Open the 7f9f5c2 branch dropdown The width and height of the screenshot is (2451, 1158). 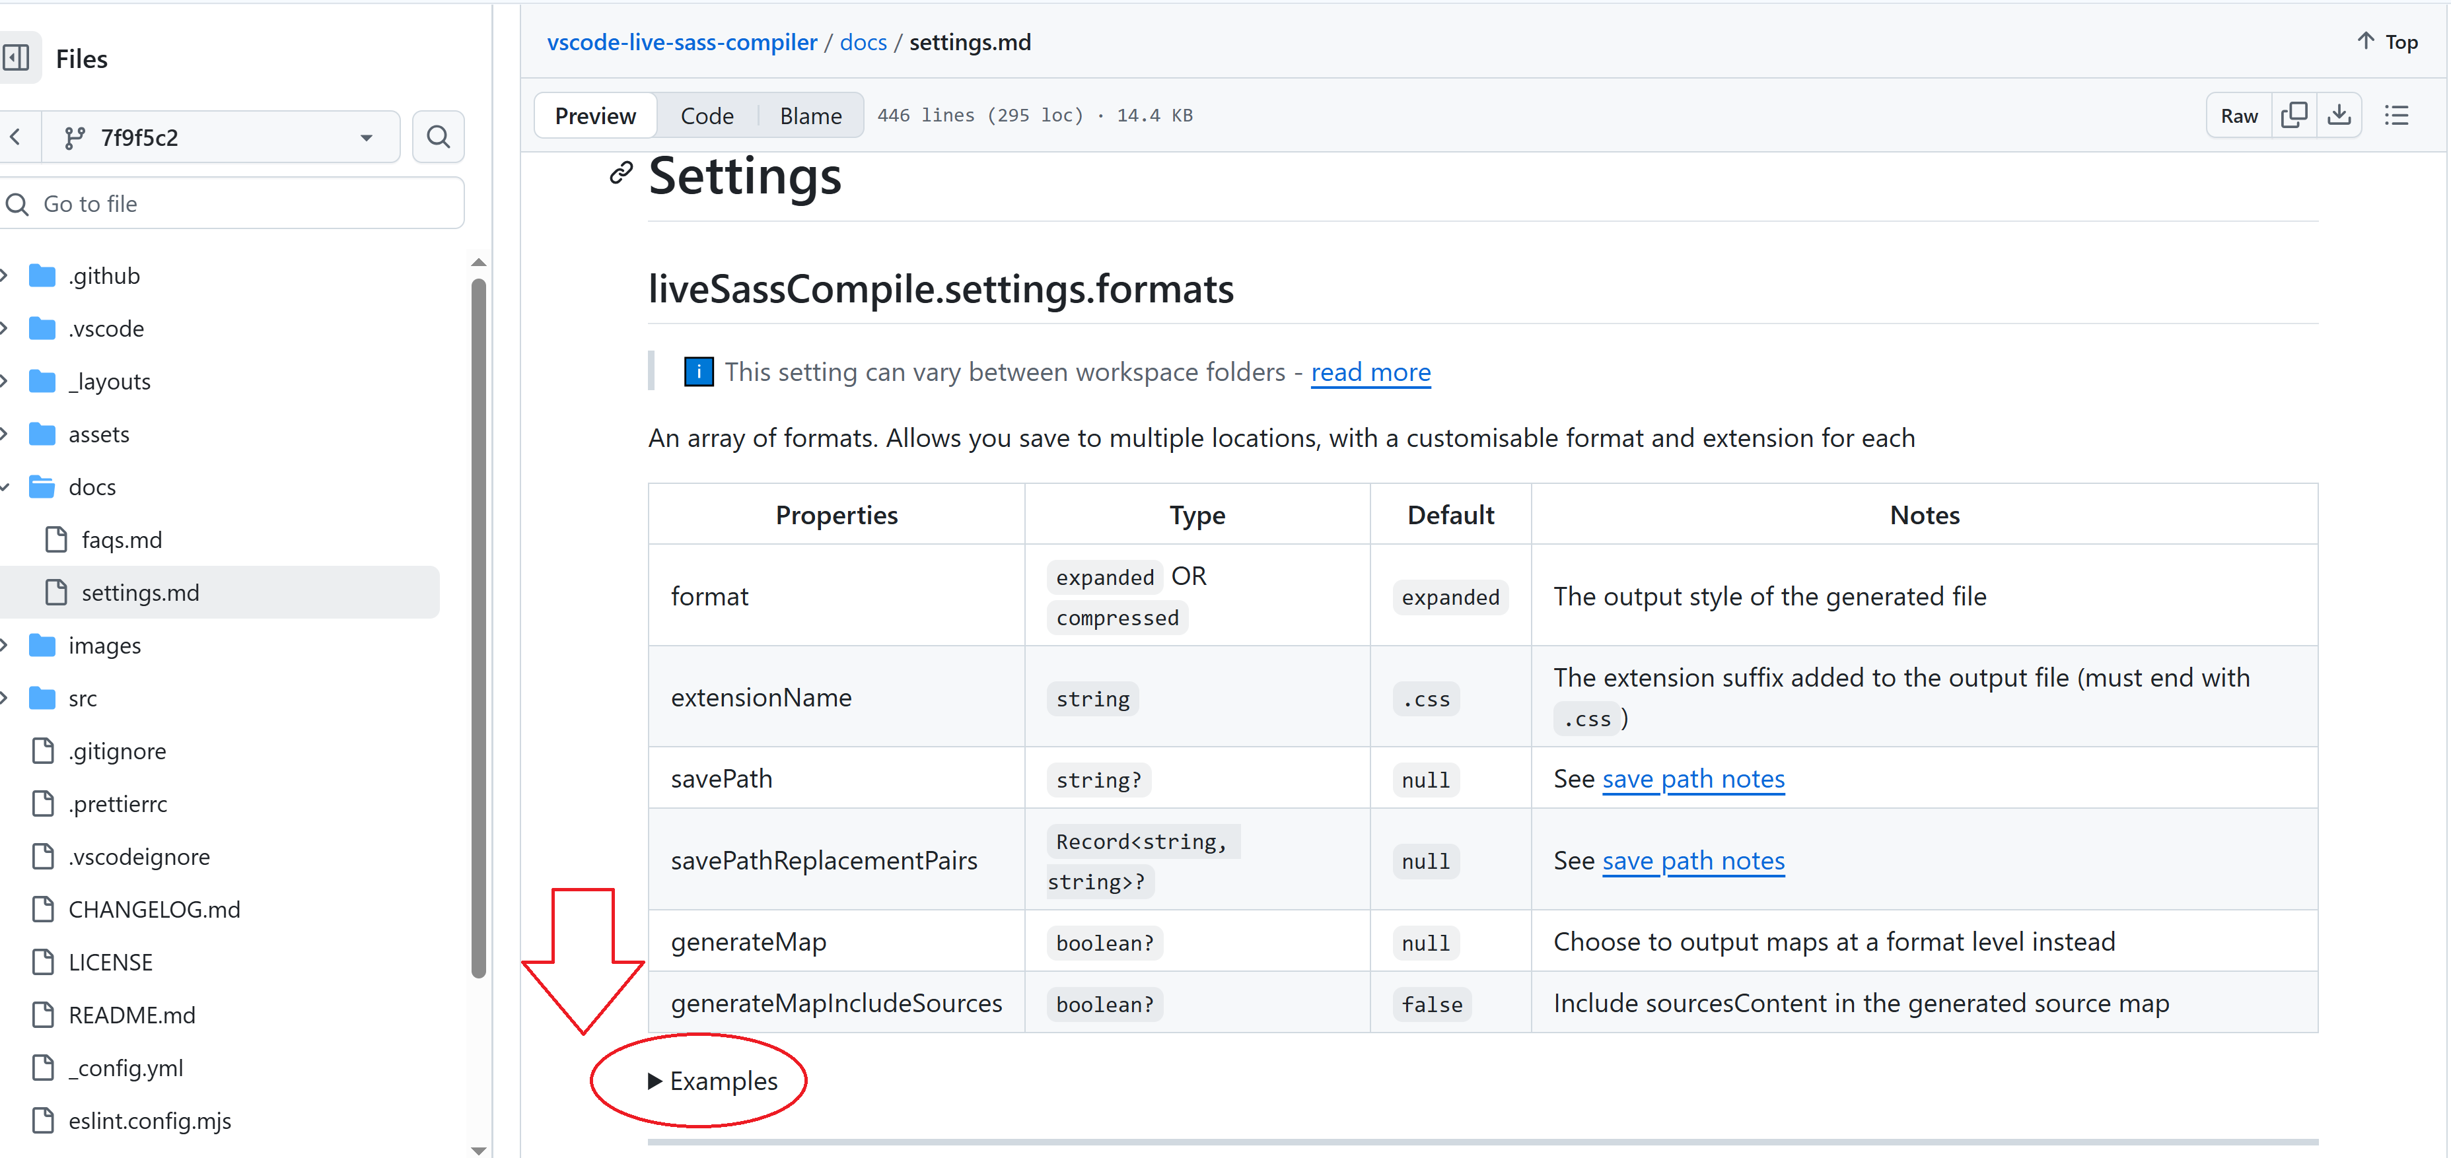(220, 137)
